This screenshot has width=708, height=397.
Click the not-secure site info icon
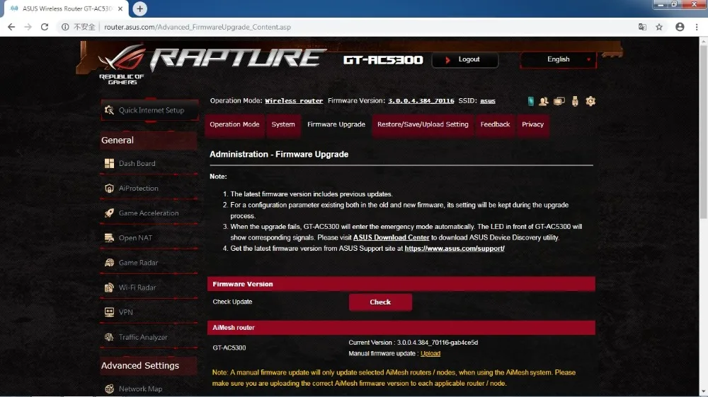[65, 27]
